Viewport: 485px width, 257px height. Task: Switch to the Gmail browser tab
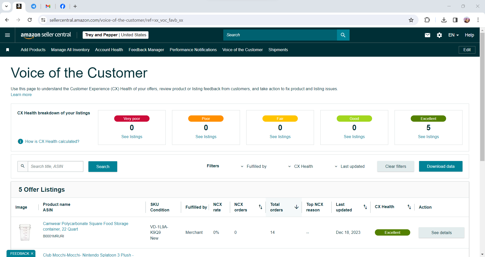click(x=48, y=6)
